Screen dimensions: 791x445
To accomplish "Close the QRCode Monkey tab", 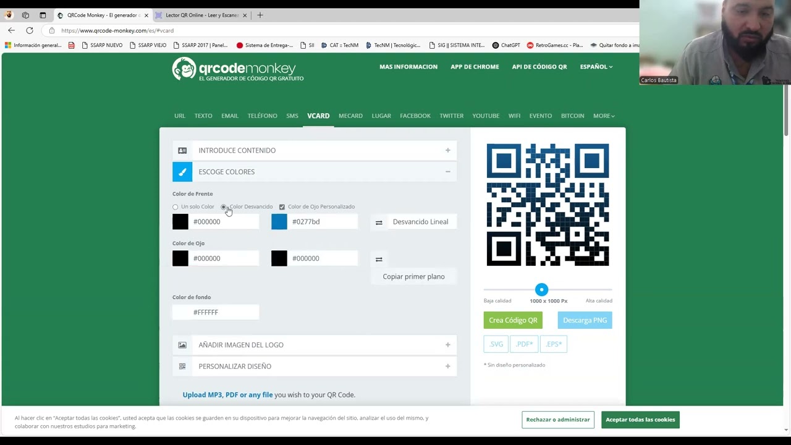I will 146,15.
